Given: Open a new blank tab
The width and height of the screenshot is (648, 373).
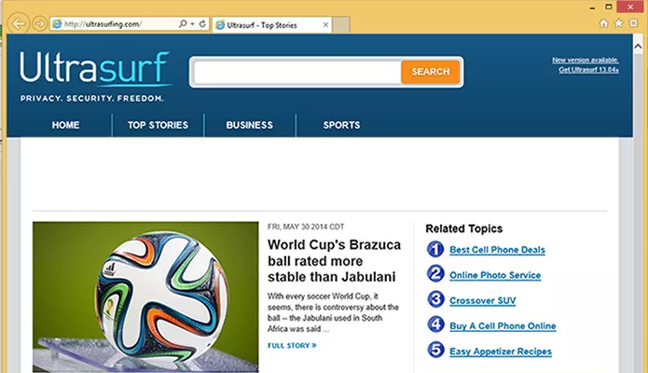Looking at the screenshot, I should pyautogui.click(x=341, y=25).
